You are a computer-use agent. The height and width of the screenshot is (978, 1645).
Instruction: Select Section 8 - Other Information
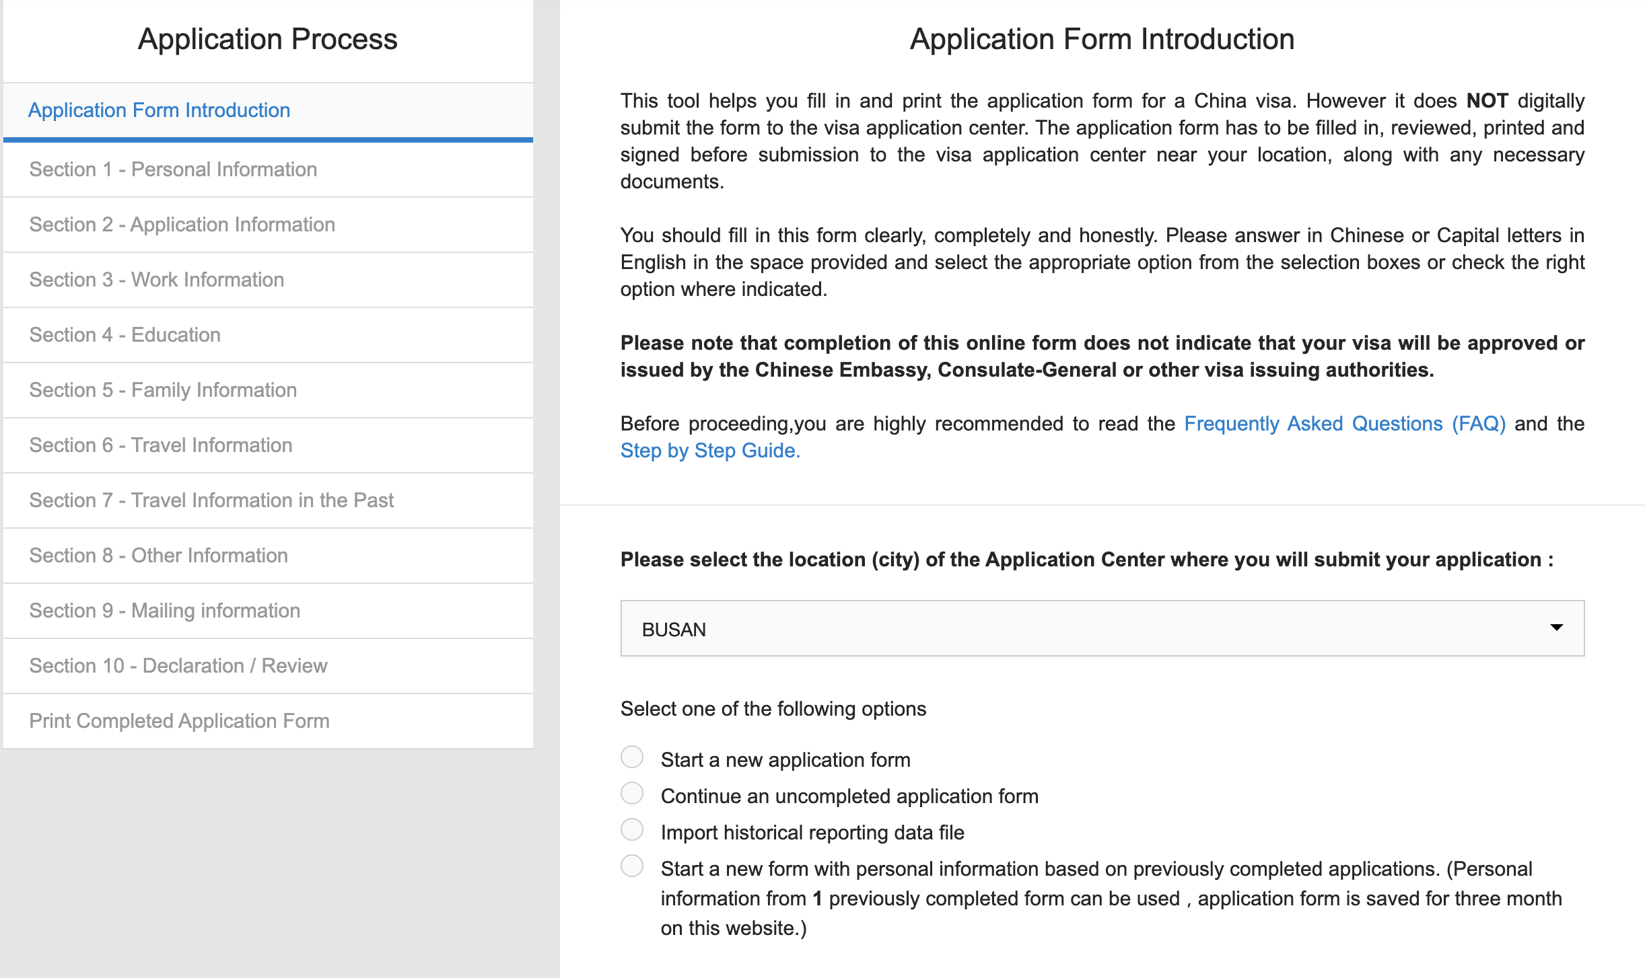pos(158,556)
